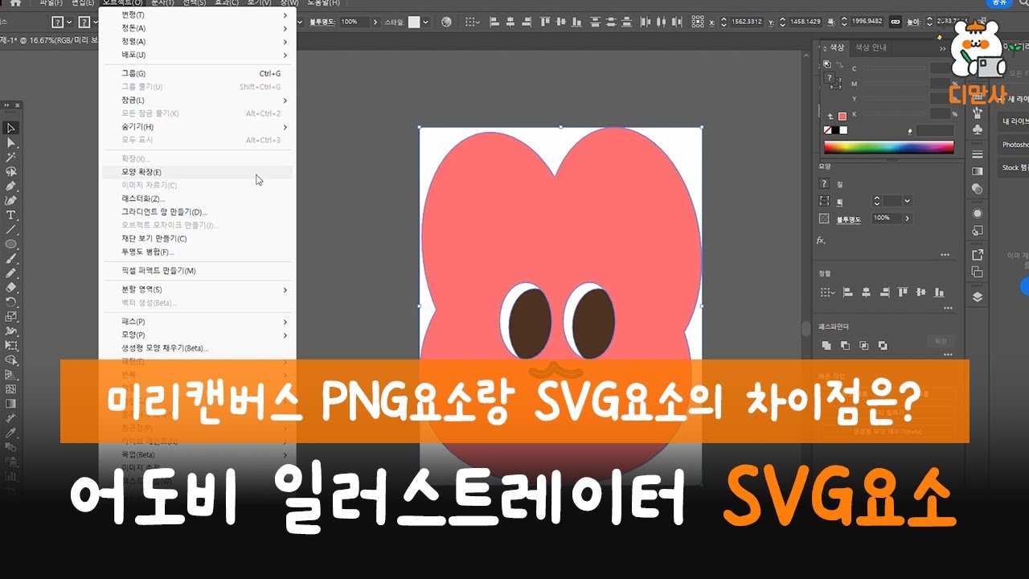Click the Exclude icon in the Pathfinder panel
The width and height of the screenshot is (1029, 579).
coord(883,345)
